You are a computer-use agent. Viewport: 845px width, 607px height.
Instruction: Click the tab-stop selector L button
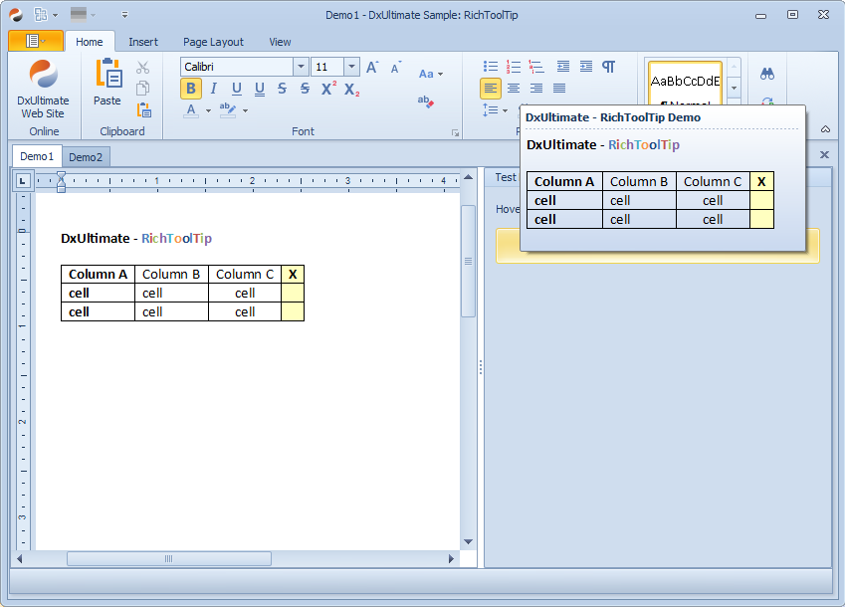point(23,181)
